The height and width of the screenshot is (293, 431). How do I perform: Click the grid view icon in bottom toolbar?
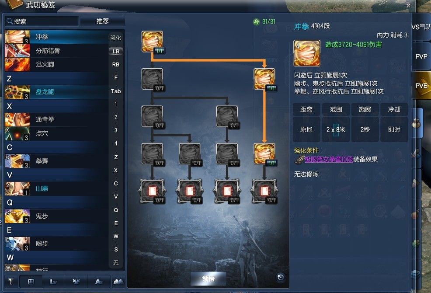[x=31, y=282]
